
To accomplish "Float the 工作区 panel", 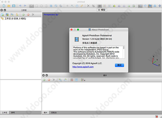I will pyautogui.click(x=5, y=10).
